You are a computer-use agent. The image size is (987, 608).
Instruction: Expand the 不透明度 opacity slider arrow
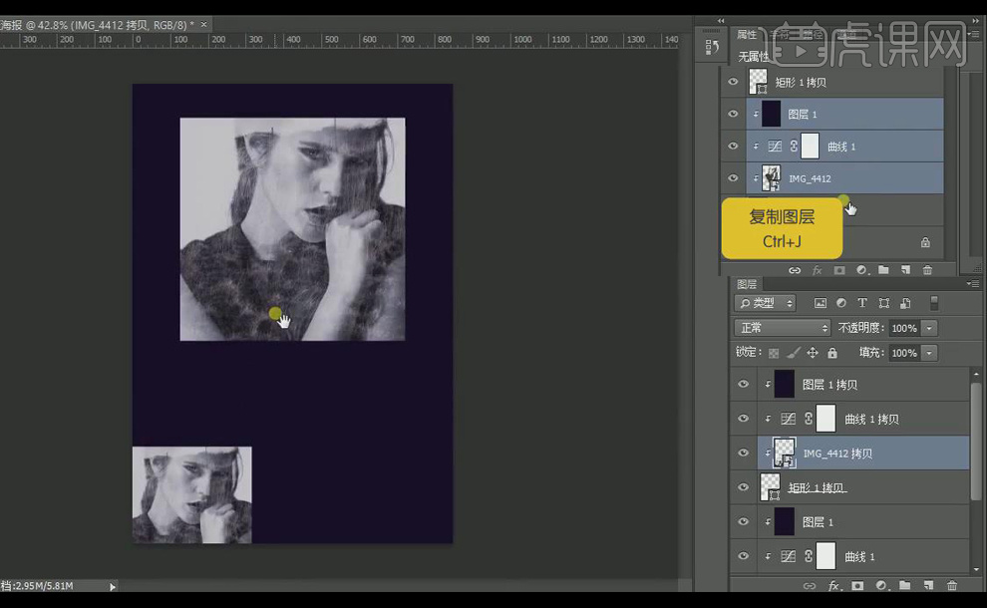tap(930, 328)
